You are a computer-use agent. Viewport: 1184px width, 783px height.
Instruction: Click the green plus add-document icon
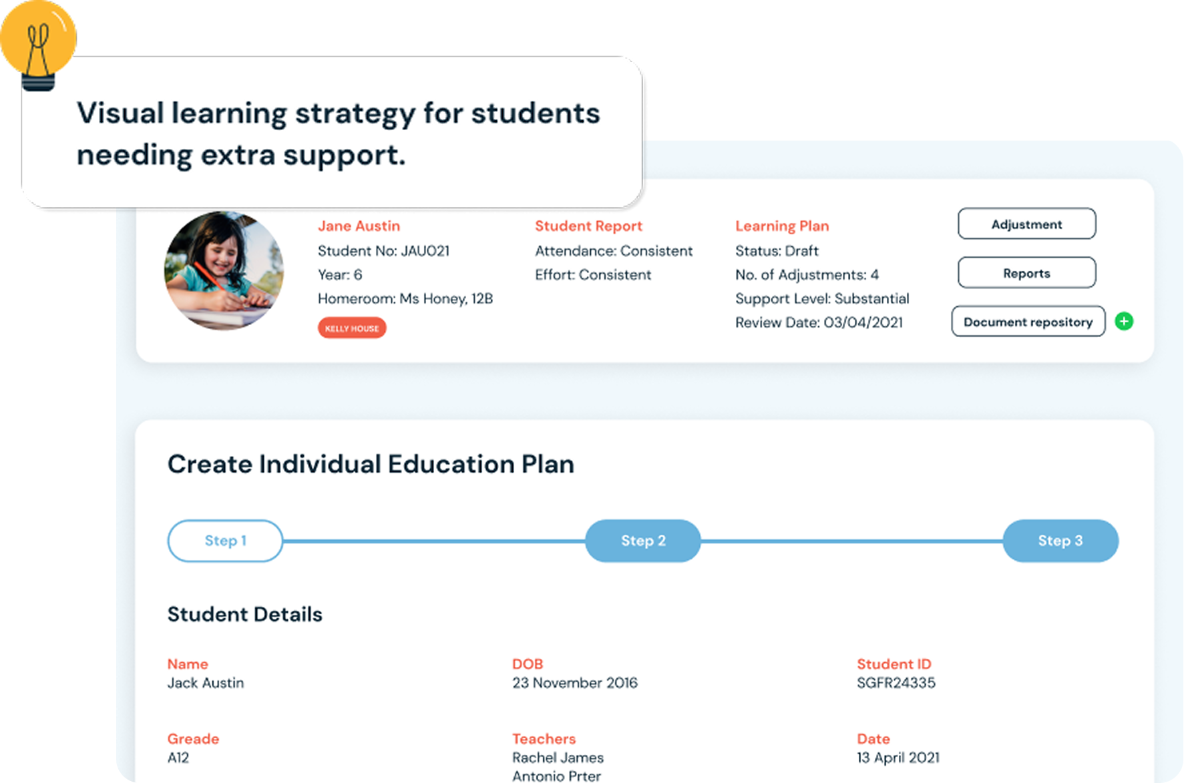(x=1124, y=321)
